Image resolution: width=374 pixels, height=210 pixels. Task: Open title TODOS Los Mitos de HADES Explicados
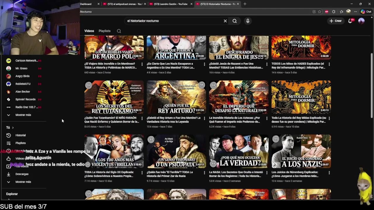298,66
